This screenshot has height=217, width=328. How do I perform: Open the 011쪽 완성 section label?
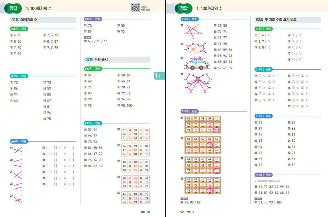(93, 19)
